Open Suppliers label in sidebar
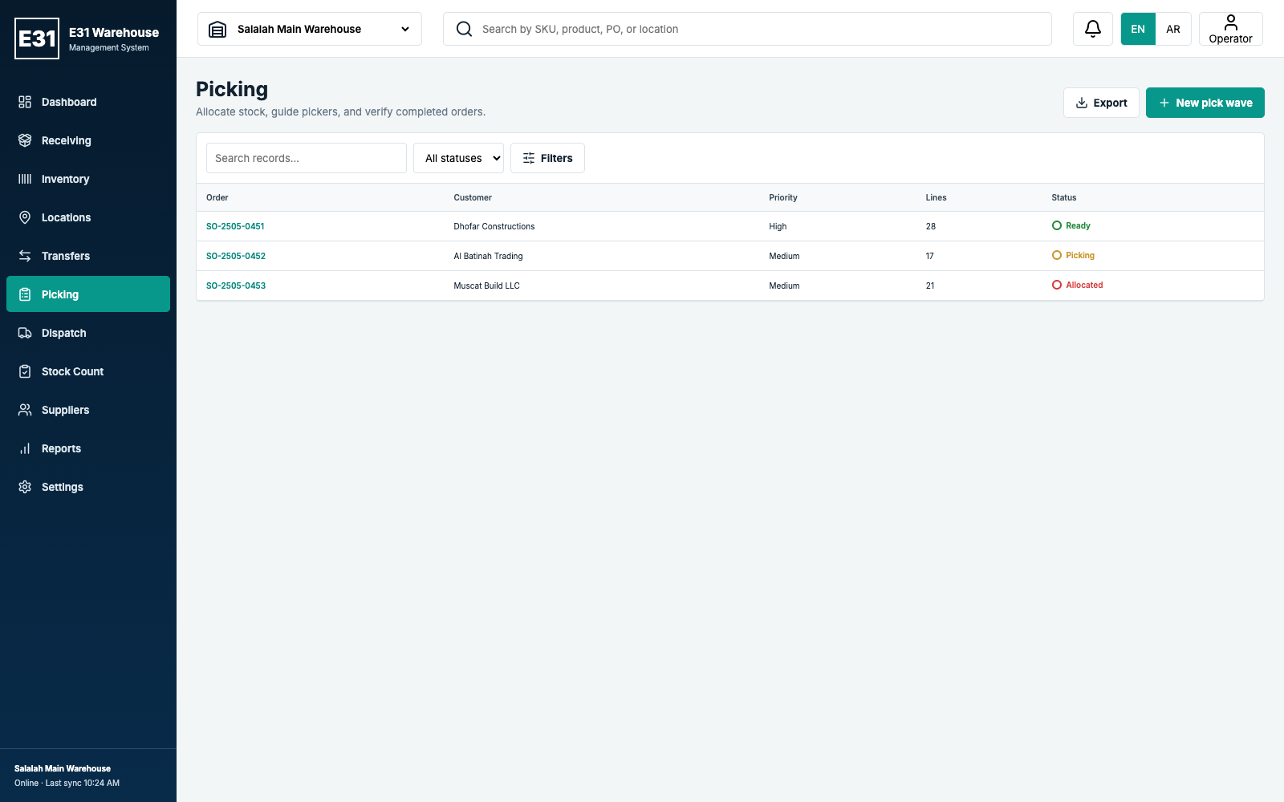1284x802 pixels. coord(65,410)
